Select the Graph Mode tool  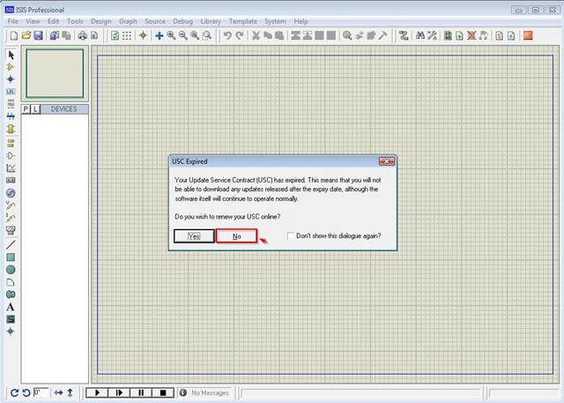tap(11, 168)
